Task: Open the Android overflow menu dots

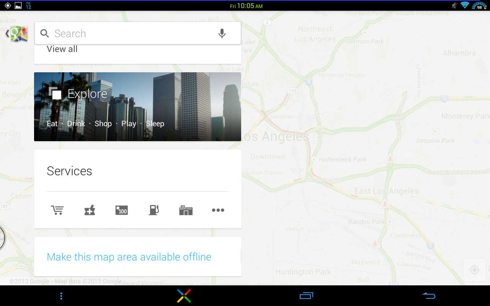Action: [x=61, y=296]
